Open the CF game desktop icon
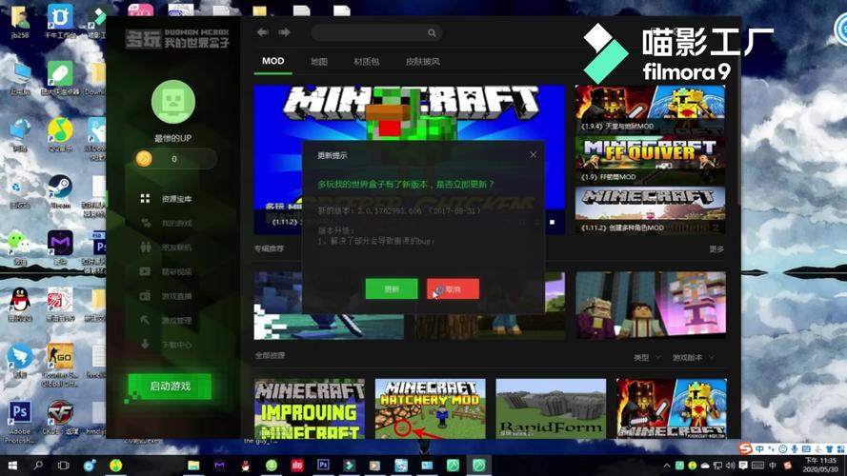 pyautogui.click(x=60, y=418)
